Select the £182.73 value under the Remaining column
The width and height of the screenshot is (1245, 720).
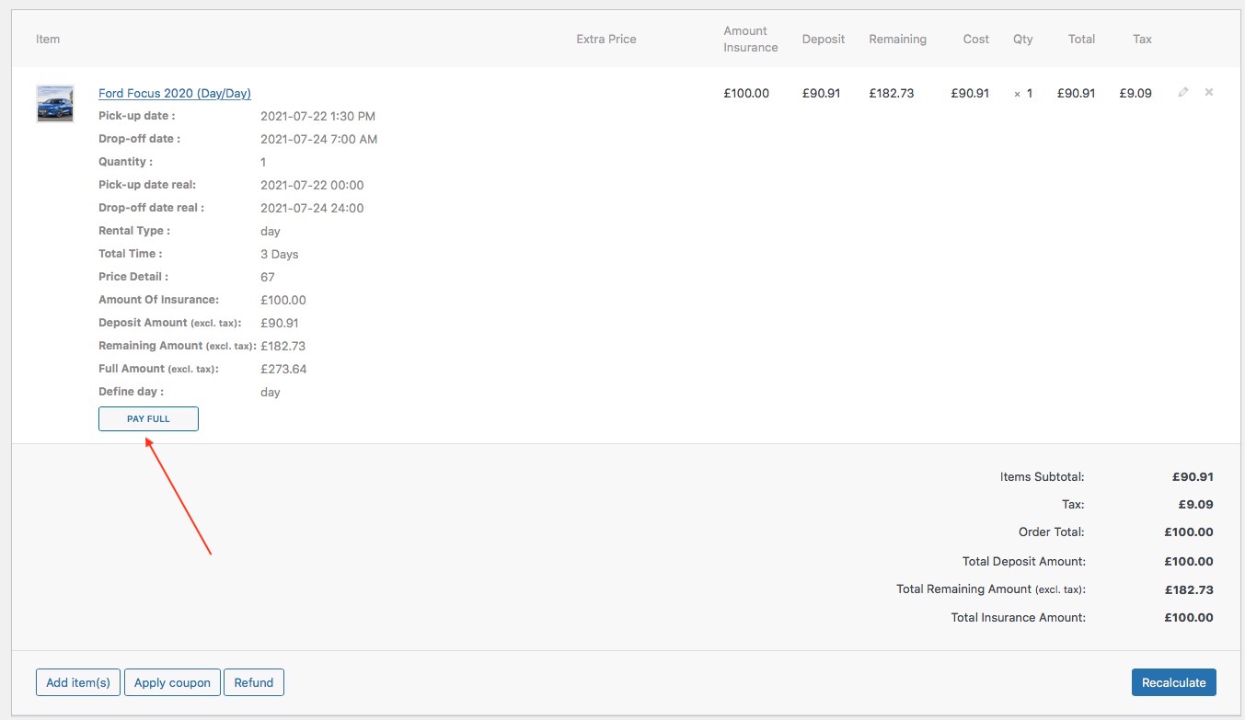click(892, 93)
